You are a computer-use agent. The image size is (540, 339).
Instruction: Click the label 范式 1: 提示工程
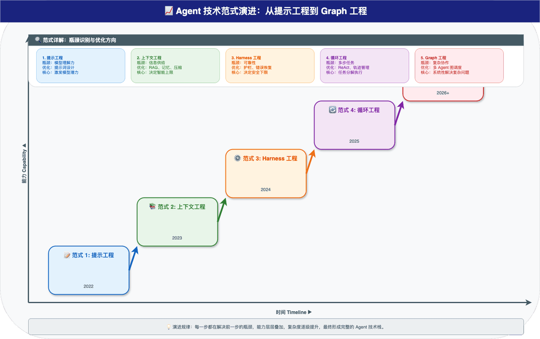coord(93,255)
